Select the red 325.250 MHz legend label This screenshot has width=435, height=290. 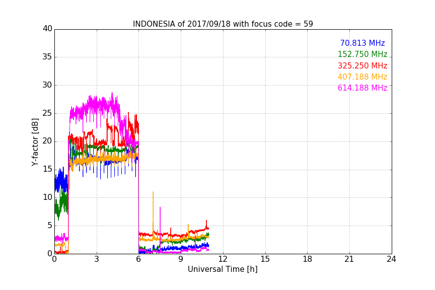tap(362, 65)
